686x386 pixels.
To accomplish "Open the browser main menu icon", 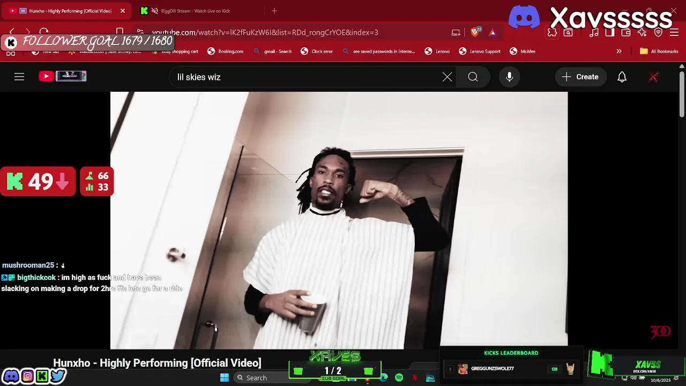I will click(x=674, y=33).
